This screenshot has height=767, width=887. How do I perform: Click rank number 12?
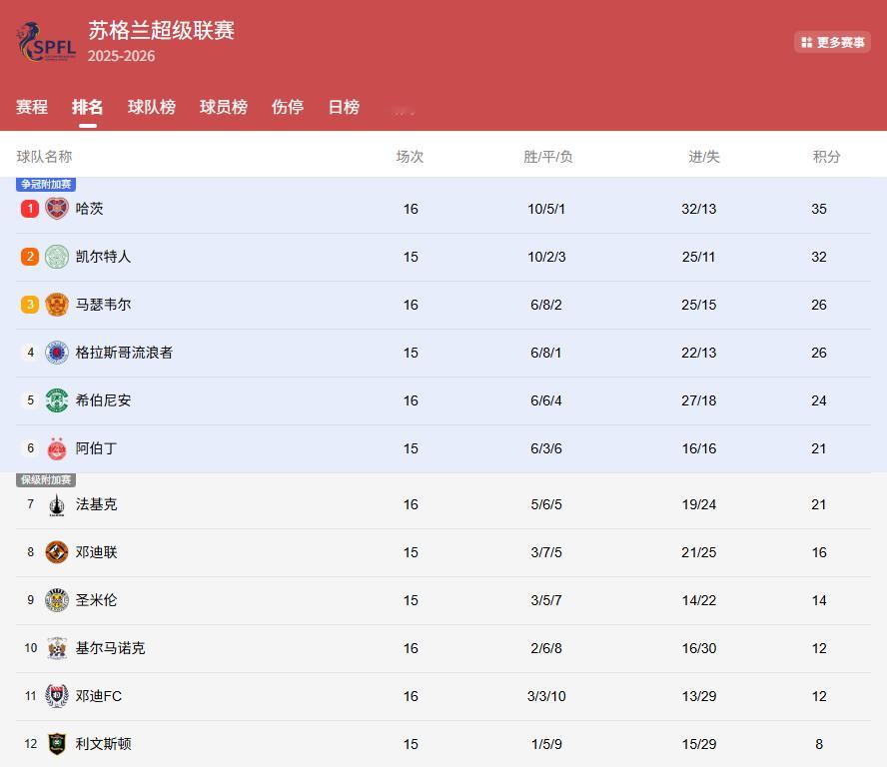[31, 744]
